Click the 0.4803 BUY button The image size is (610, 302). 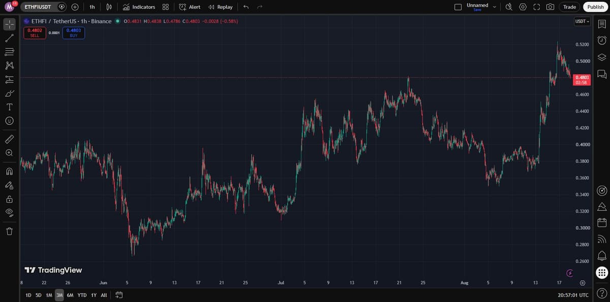(x=73, y=33)
